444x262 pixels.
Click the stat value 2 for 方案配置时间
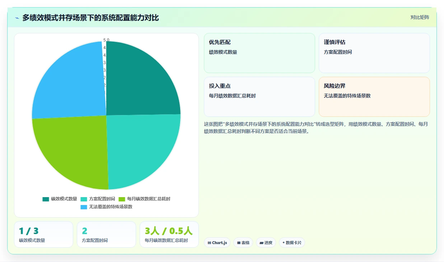click(x=85, y=231)
